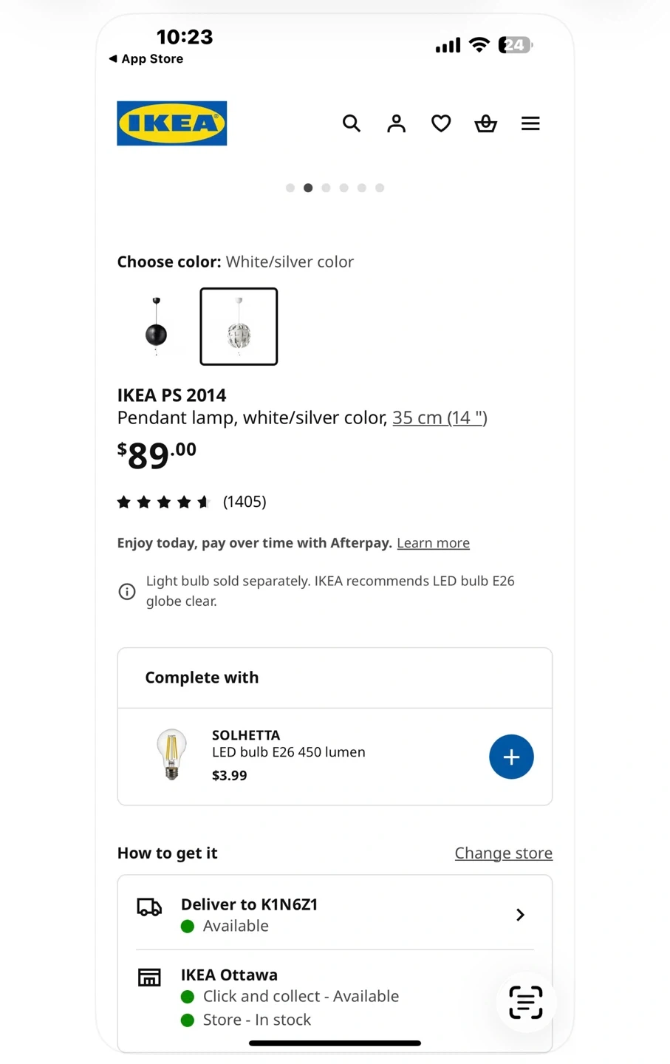Open the favorites heart icon
Screen dimensions: 670x1064
[441, 123]
